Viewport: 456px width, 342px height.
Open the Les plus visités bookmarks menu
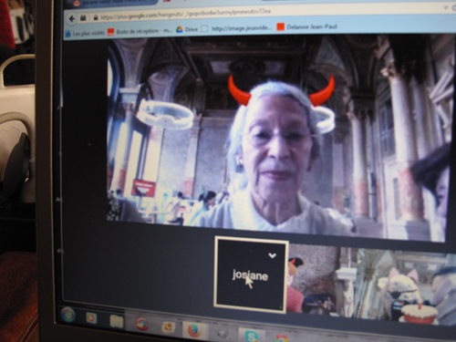tap(86, 33)
